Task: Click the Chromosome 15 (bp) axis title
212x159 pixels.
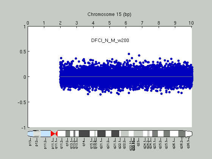Action: click(x=109, y=14)
